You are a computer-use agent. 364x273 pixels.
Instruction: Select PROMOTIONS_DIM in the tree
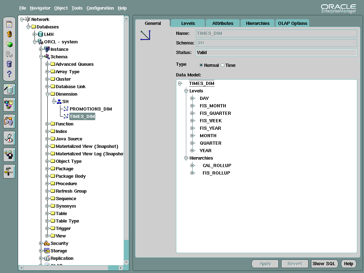(x=91, y=109)
